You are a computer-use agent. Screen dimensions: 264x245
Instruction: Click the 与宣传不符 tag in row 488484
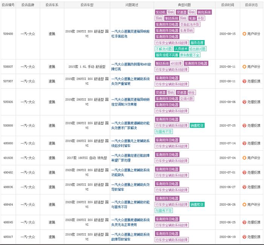164,211
